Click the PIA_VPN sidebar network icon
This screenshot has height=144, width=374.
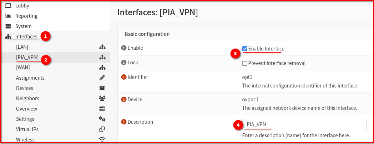click(102, 57)
